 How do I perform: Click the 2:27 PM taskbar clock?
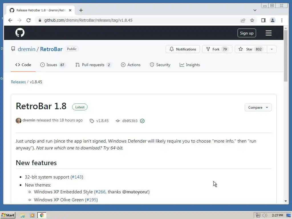click(x=277, y=216)
